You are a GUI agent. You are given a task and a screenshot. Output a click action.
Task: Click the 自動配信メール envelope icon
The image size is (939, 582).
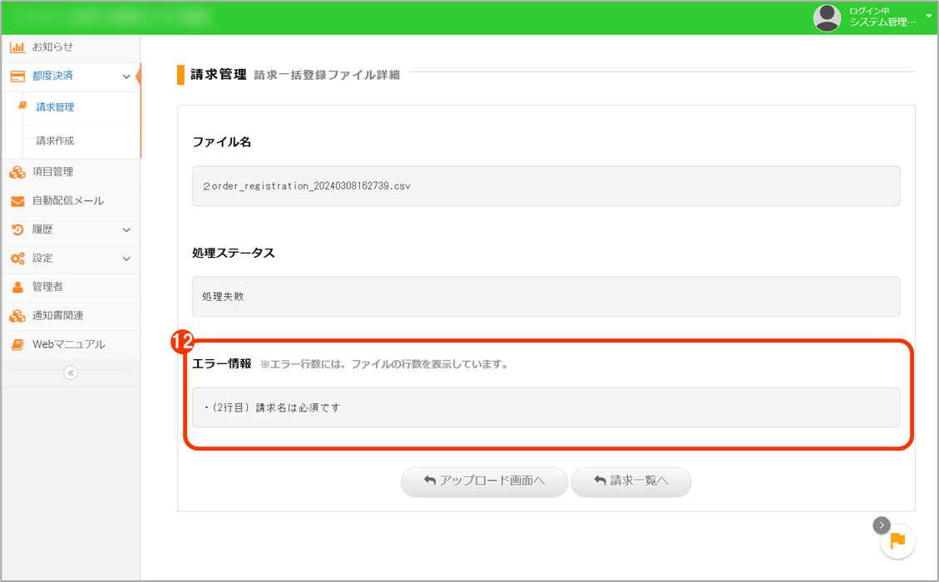[x=17, y=201]
